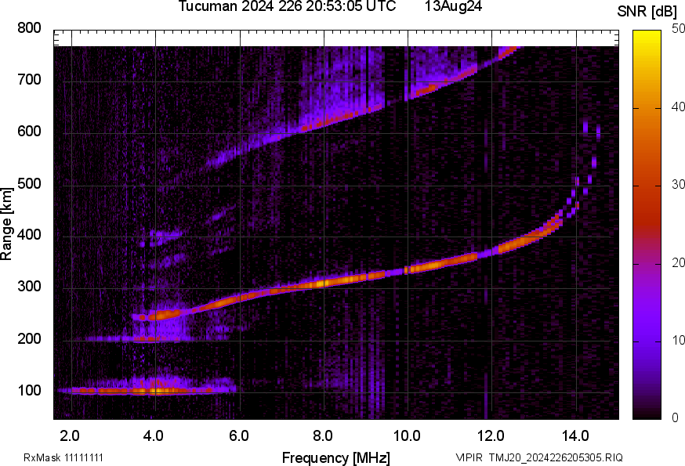Click the file name 'TMJ20_2024226205305.RIQ'
The height and width of the screenshot is (466, 685).
[x=556, y=457]
